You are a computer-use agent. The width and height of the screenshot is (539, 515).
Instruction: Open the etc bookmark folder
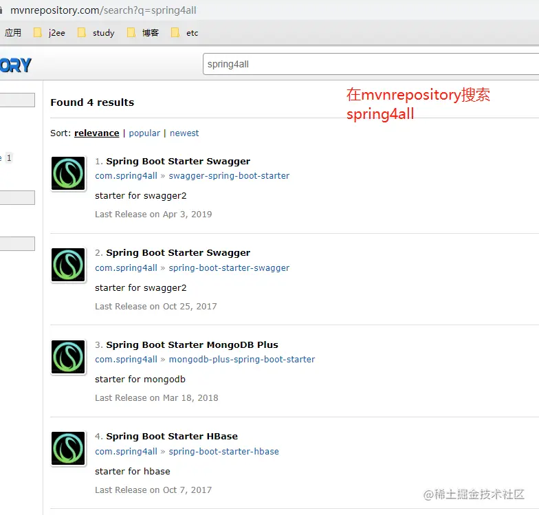pos(184,33)
